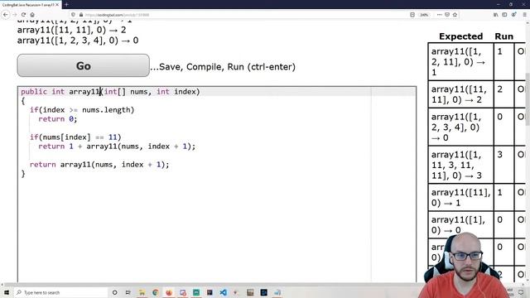Click the 'if(nums[index] == 11)' line
The image size is (530, 298).
point(75,137)
